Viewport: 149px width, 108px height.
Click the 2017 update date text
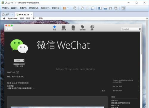[x=121, y=103]
